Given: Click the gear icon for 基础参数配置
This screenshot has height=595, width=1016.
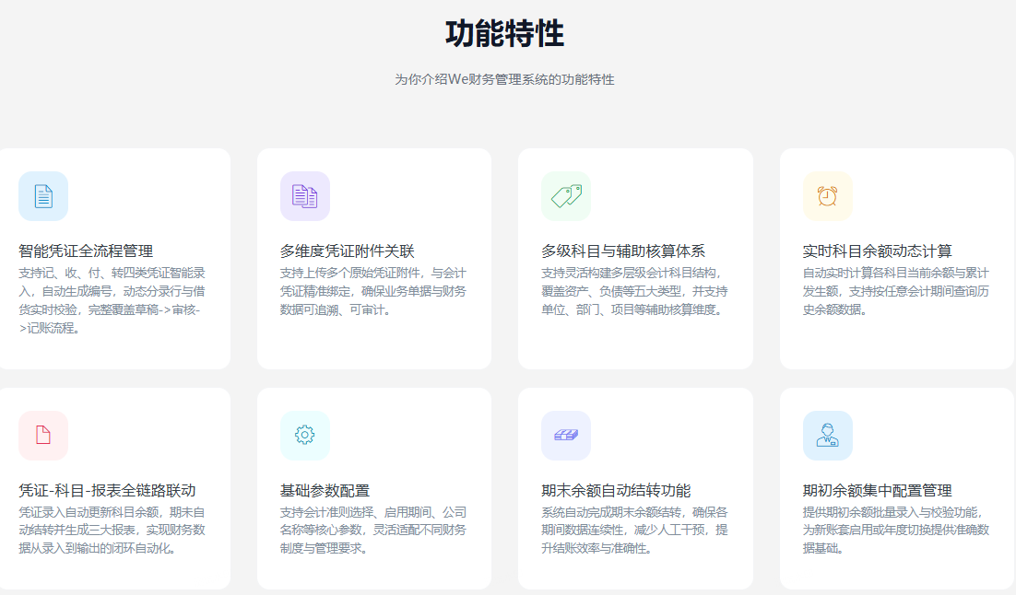Looking at the screenshot, I should tap(305, 436).
